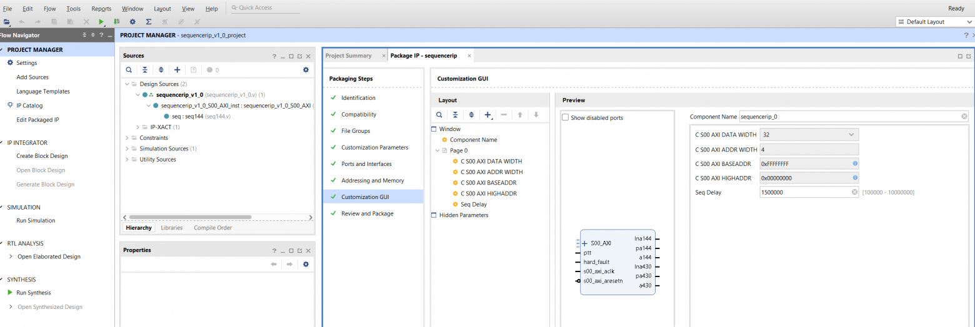The image size is (975, 327).
Task: Expand the Constraints folder
Action: [127, 138]
